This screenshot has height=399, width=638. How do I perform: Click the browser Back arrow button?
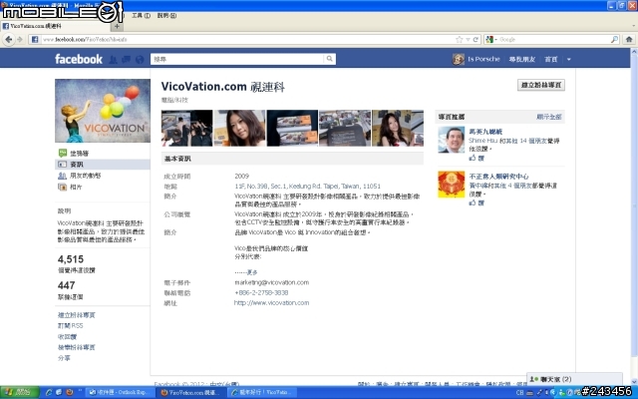(x=9, y=40)
